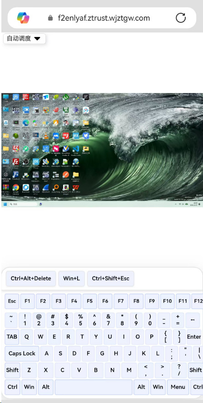This screenshot has width=203, height=403.
Task: Tap the G key
Action: click(102, 354)
